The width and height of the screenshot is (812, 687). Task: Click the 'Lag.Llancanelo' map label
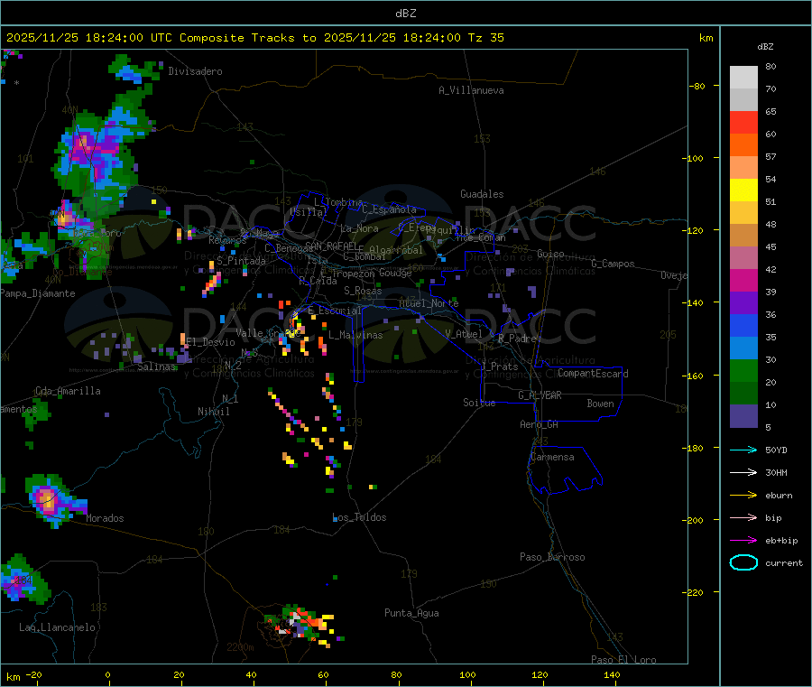point(57,627)
